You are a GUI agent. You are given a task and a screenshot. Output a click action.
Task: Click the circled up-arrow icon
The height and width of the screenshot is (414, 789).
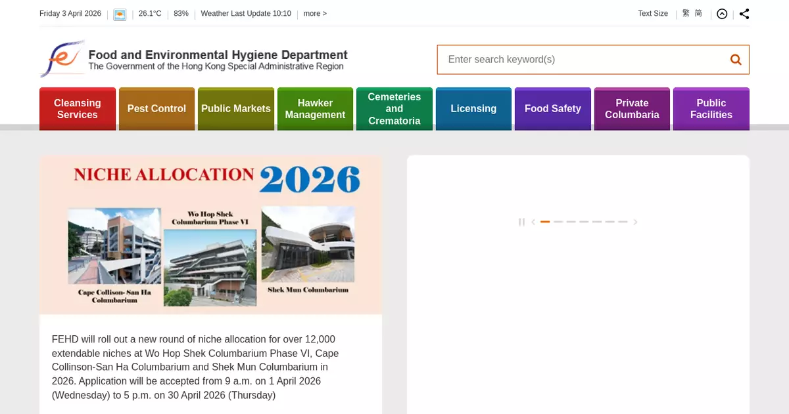coord(722,14)
